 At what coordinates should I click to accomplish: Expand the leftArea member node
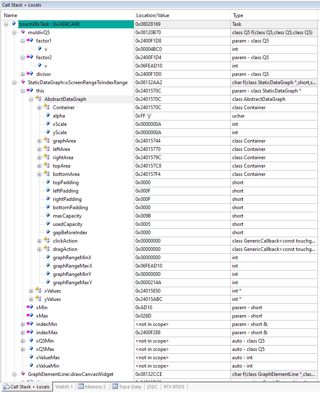click(x=39, y=149)
